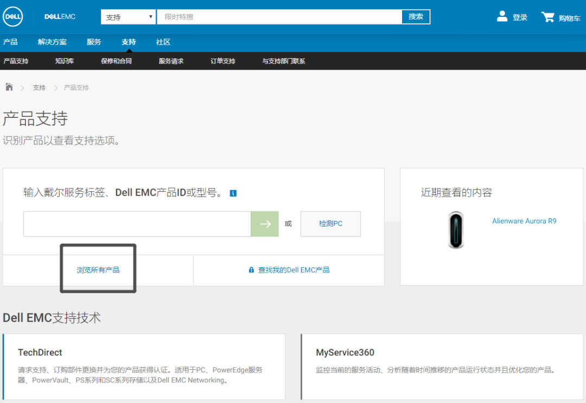Screen dimensions: 586x403
Task: Open the 服务请求 submenu tab
Action: point(171,61)
